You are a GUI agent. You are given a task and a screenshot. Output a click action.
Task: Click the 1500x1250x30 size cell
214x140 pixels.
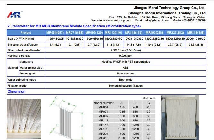175,39
